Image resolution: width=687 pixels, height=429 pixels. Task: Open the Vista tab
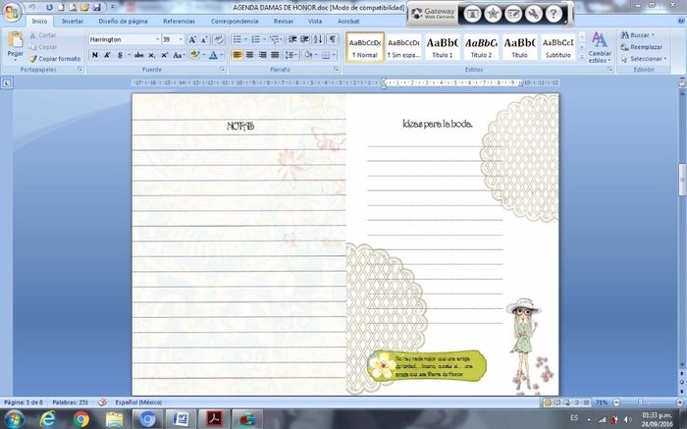tap(315, 21)
